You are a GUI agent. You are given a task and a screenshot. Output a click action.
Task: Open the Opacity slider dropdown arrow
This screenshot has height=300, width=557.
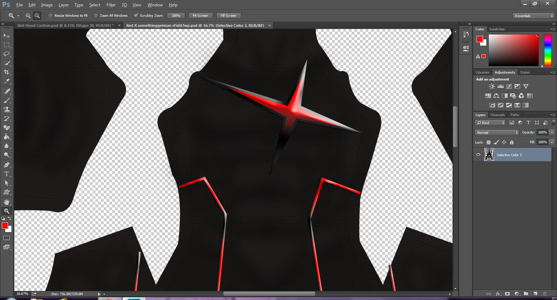(x=552, y=132)
